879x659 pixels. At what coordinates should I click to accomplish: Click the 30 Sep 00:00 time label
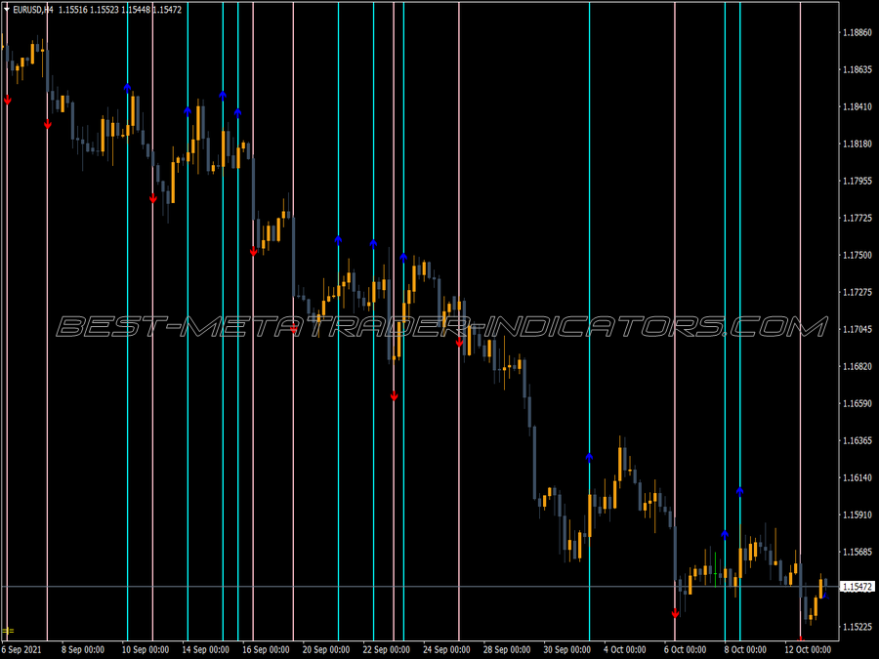567,649
